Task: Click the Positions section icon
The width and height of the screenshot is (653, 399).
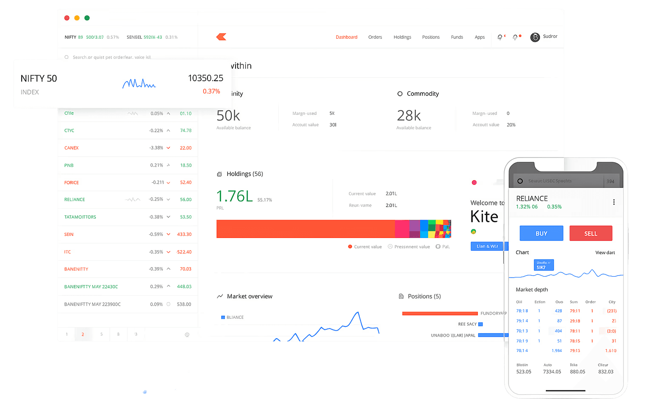Action: point(401,296)
